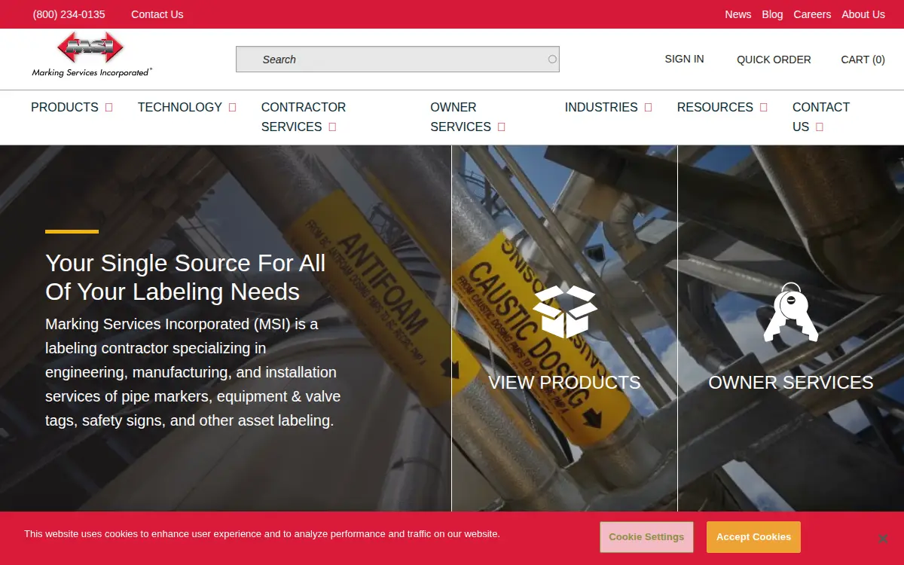Image resolution: width=904 pixels, height=565 pixels.
Task: Click the keys icon above Owner Services
Action: click(x=791, y=312)
